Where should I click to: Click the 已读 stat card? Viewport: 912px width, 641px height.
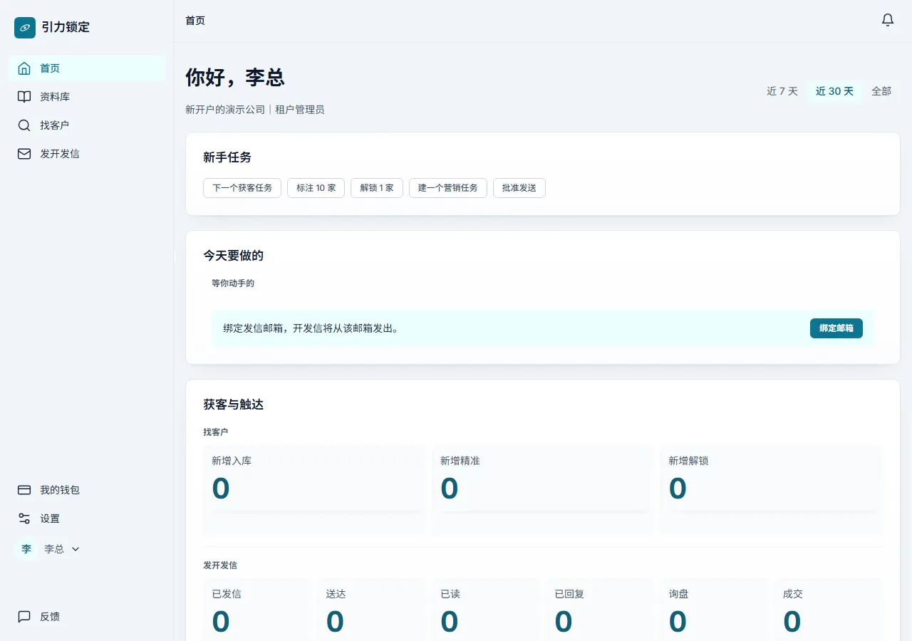486,610
